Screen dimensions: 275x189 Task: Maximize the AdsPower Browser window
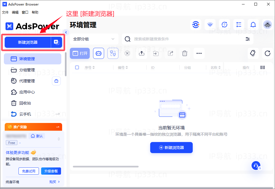tap(256, 4)
